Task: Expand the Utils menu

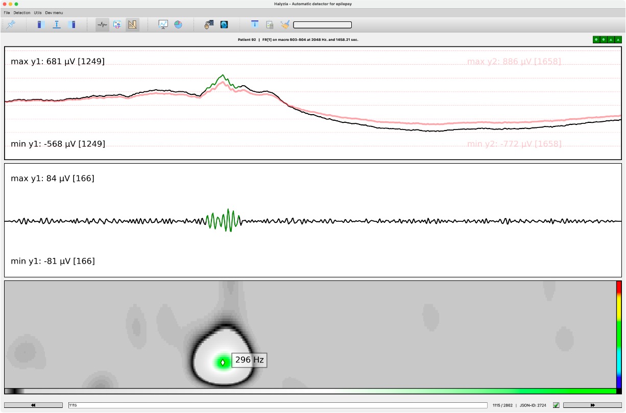Action: pyautogui.click(x=38, y=12)
